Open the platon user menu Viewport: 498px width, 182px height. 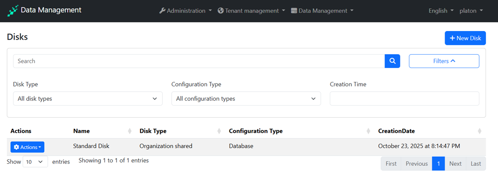471,11
